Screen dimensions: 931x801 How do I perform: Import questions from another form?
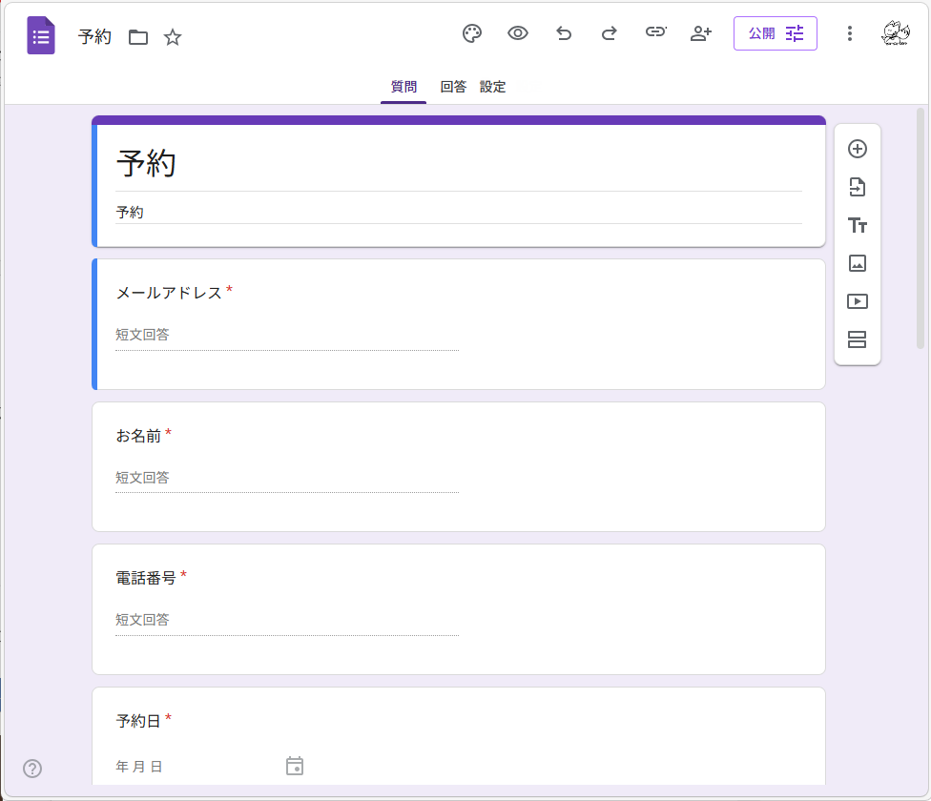[x=857, y=187]
